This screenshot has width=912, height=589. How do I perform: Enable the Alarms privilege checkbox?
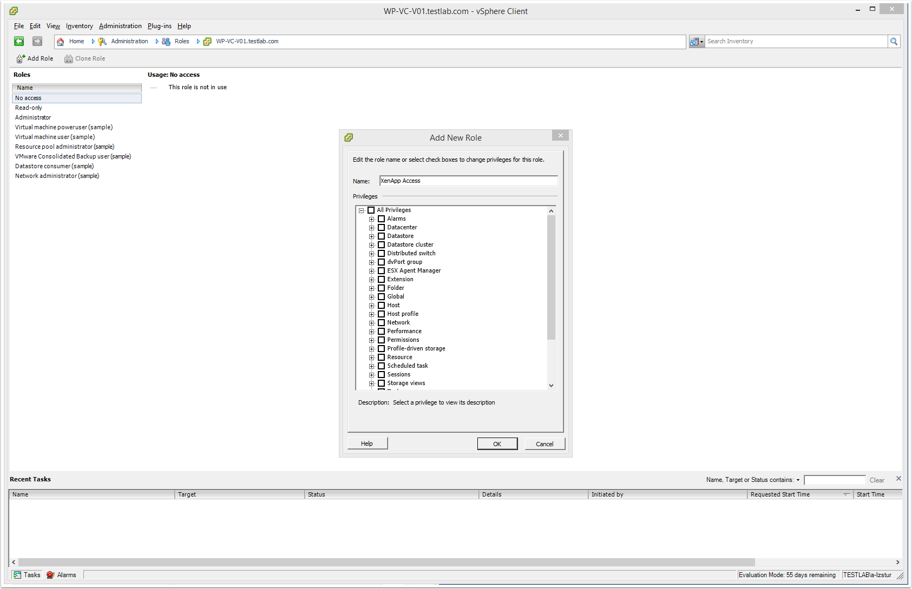click(x=381, y=219)
